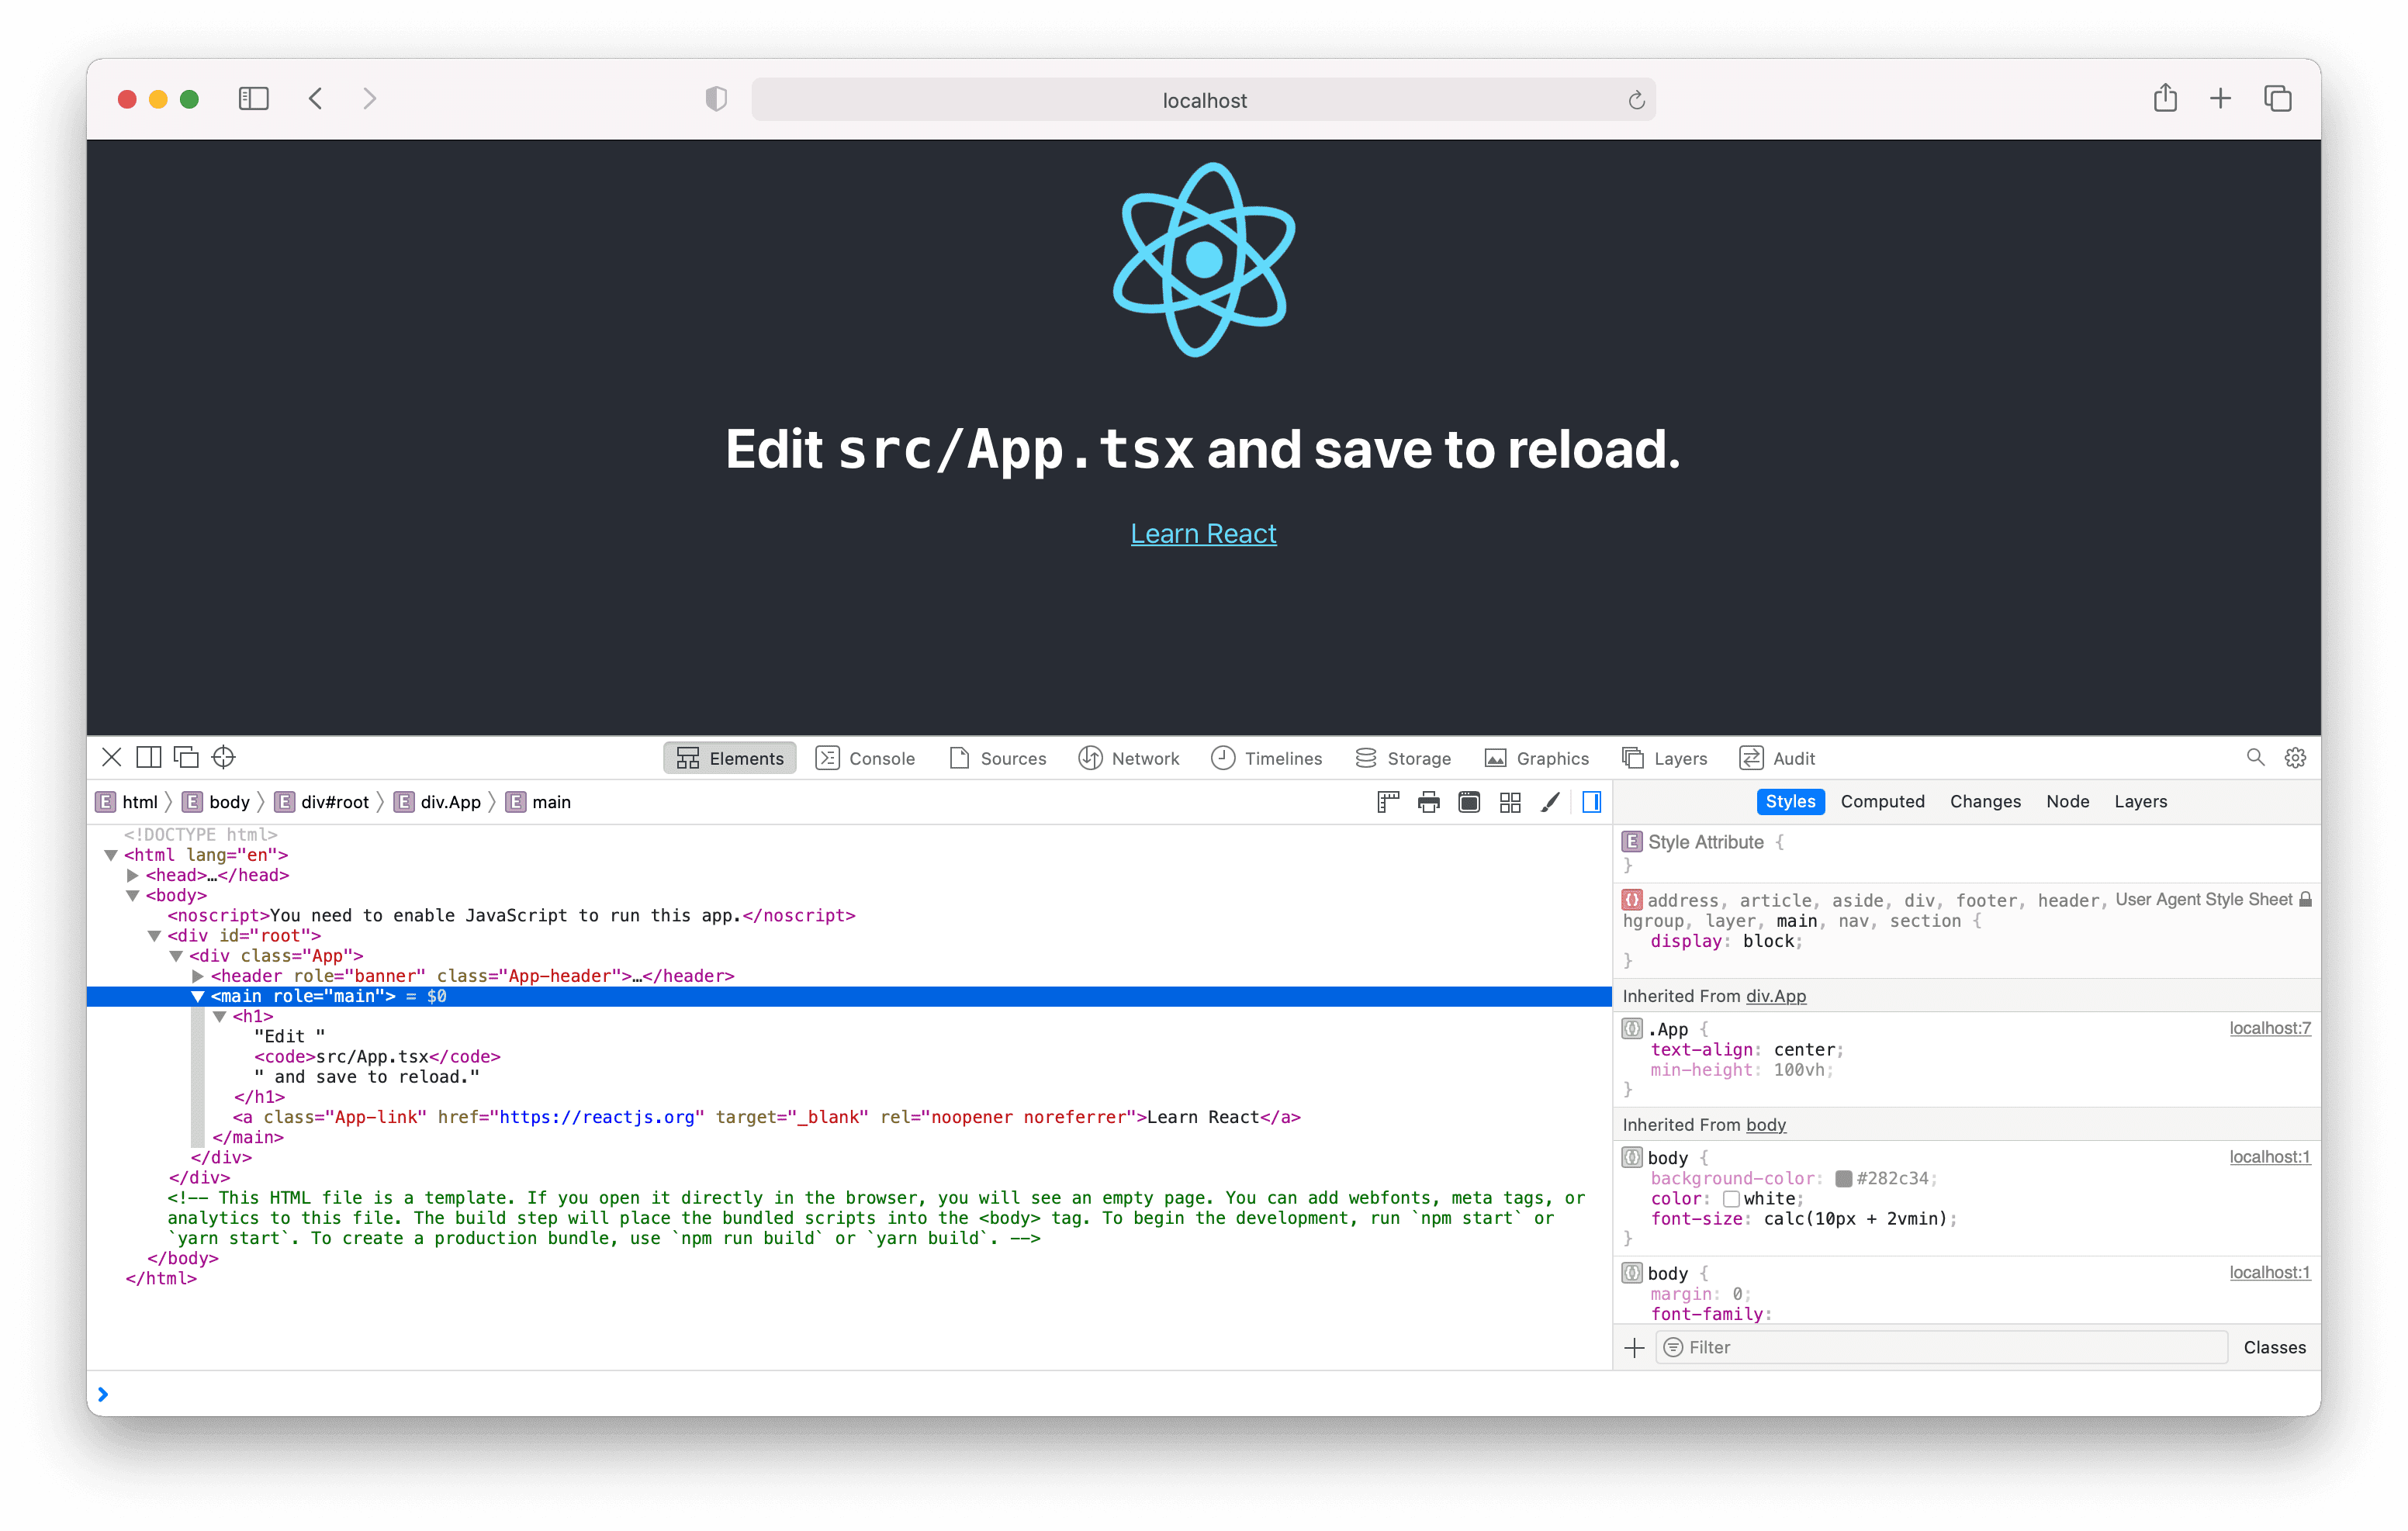
Task: Click the Filter input field in Styles
Action: pos(1931,1347)
